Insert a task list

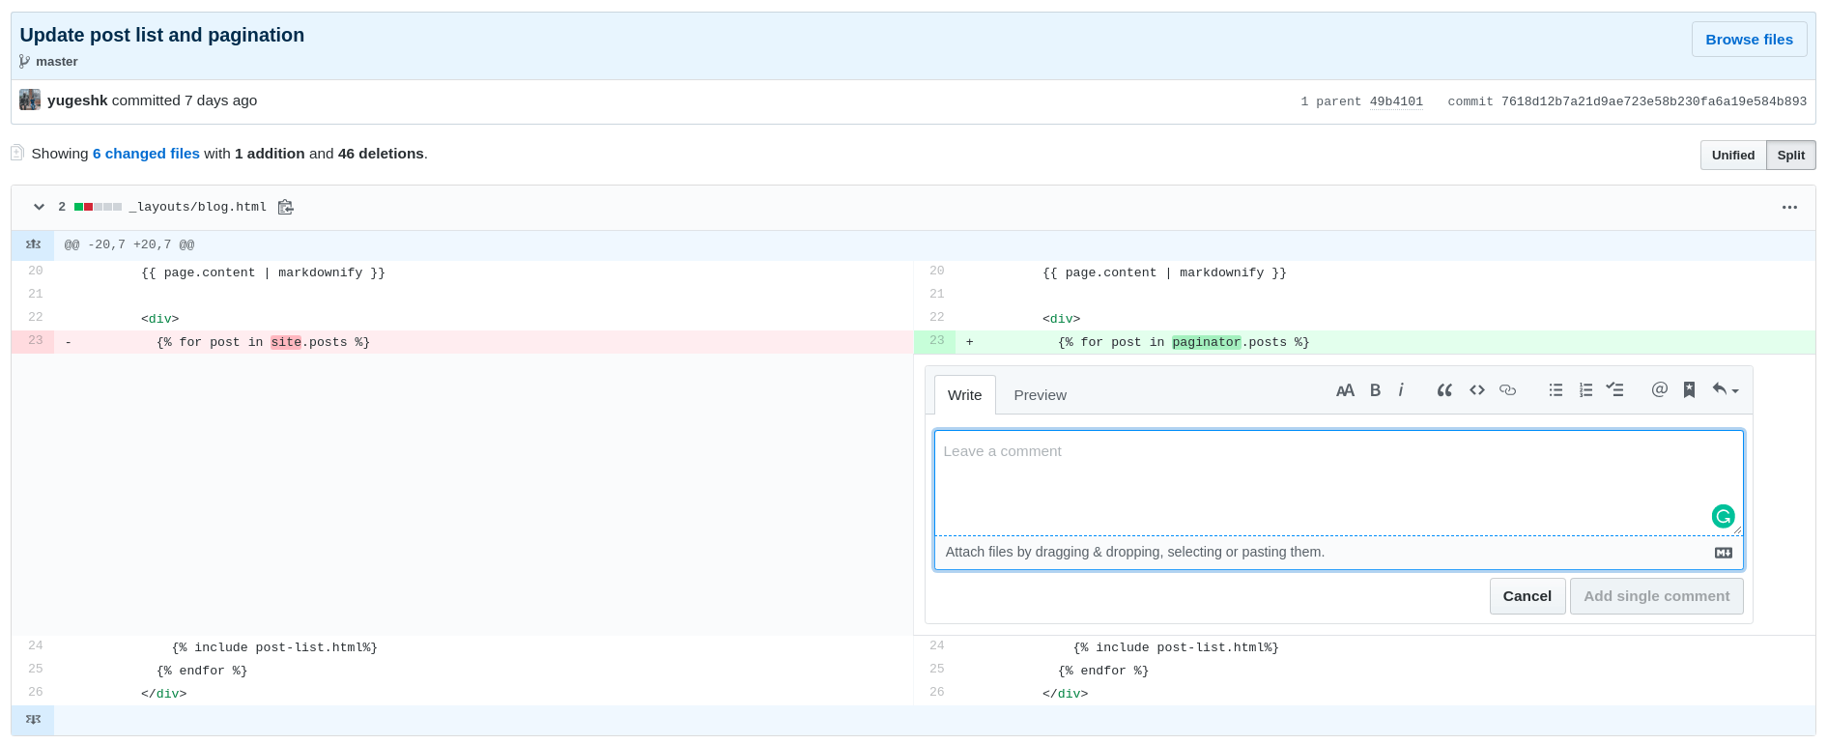(x=1615, y=390)
